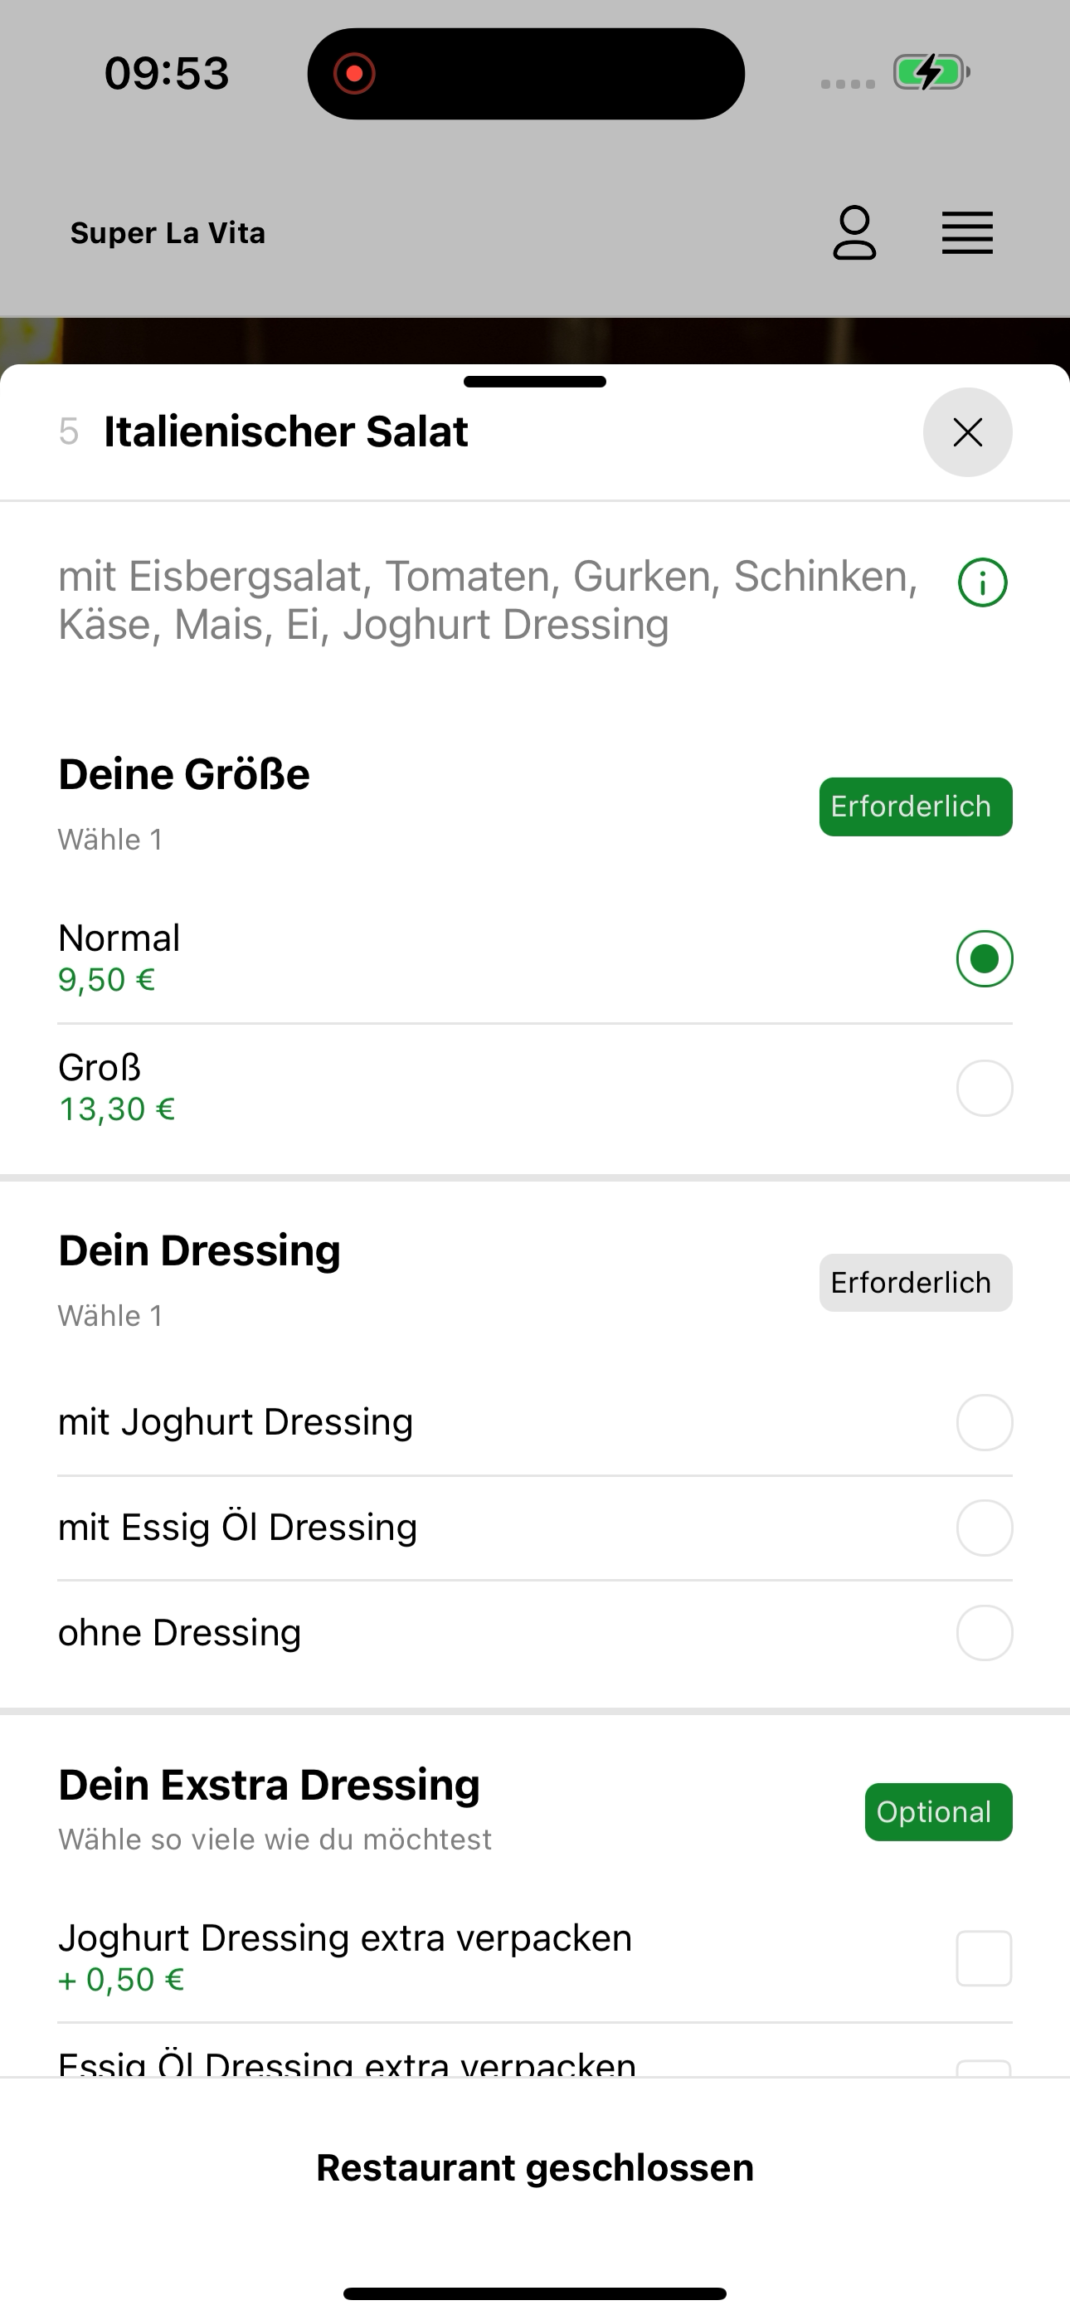Tap the Italienischer Salat heading
Screen dimensions: 1070x2320
click(x=285, y=431)
